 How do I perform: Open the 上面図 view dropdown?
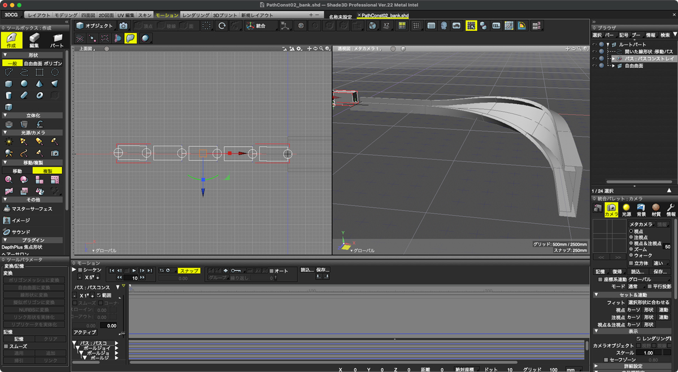pyautogui.click(x=87, y=49)
